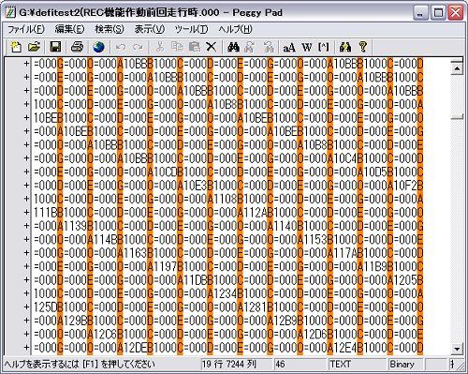
Task: Paste from clipboard icon
Action: click(x=195, y=47)
